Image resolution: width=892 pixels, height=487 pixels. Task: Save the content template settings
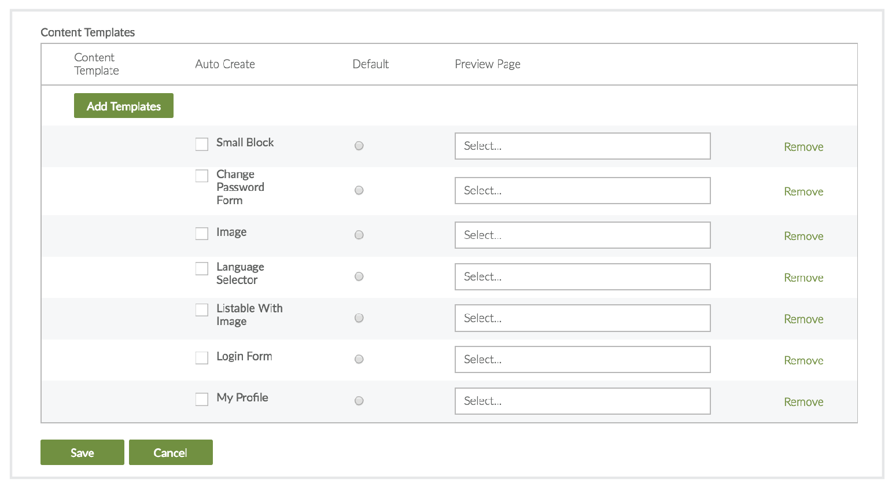82,452
